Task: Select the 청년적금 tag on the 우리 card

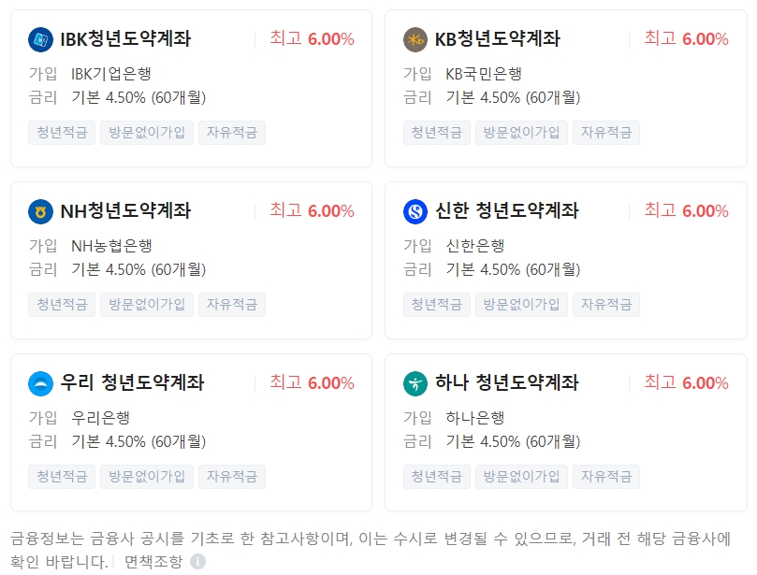Action: coord(60,477)
